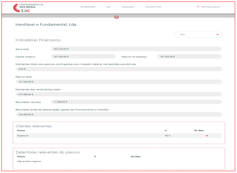Click the red search magnifier icon

116,17
